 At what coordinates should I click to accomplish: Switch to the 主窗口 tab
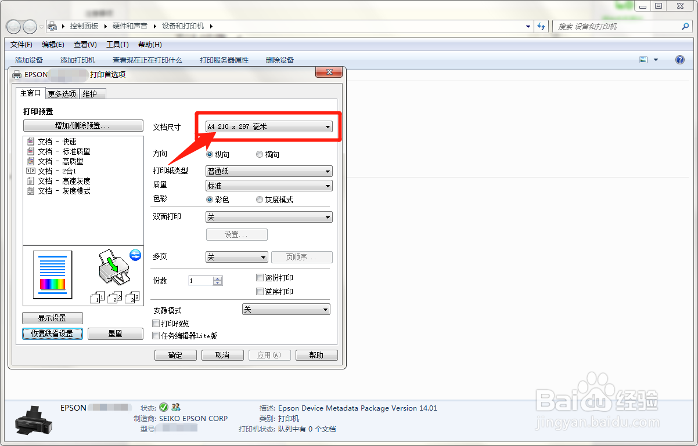[31, 93]
